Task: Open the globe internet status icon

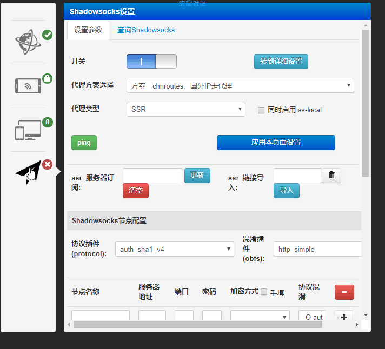Action: click(x=28, y=42)
